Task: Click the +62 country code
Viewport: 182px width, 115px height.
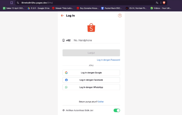Action: tap(68, 40)
